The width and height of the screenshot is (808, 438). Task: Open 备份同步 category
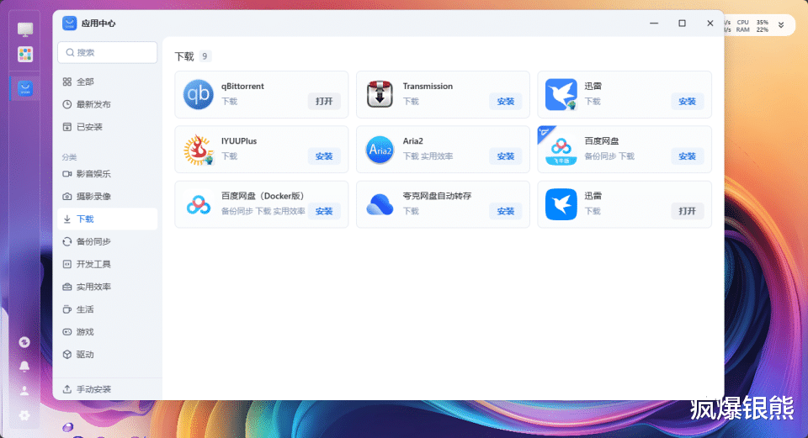click(x=107, y=242)
